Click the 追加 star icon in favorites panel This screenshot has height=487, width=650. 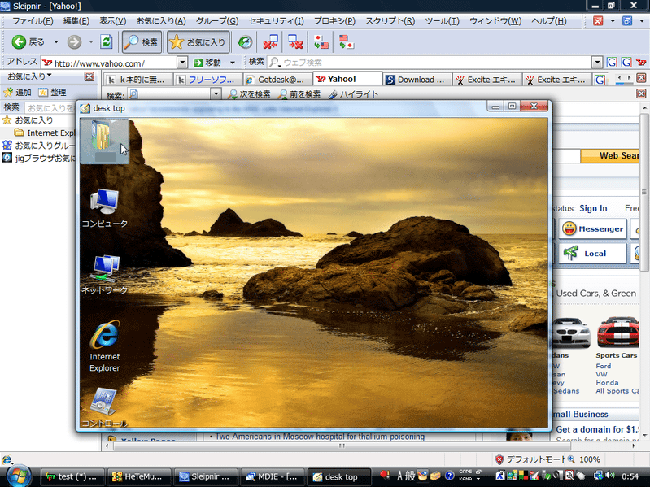(x=7, y=93)
